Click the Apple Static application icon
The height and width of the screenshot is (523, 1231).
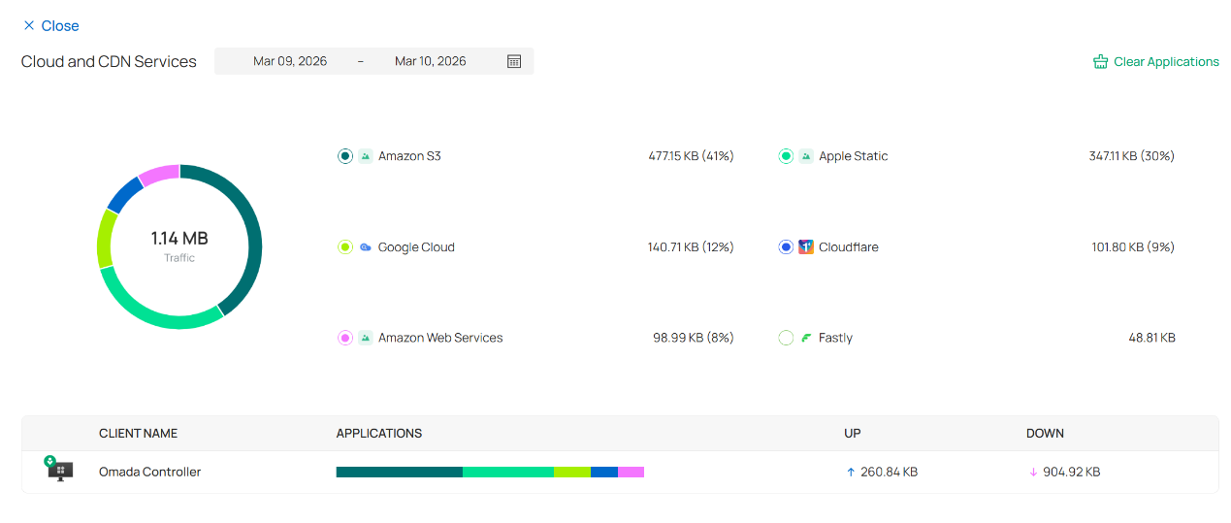[806, 156]
